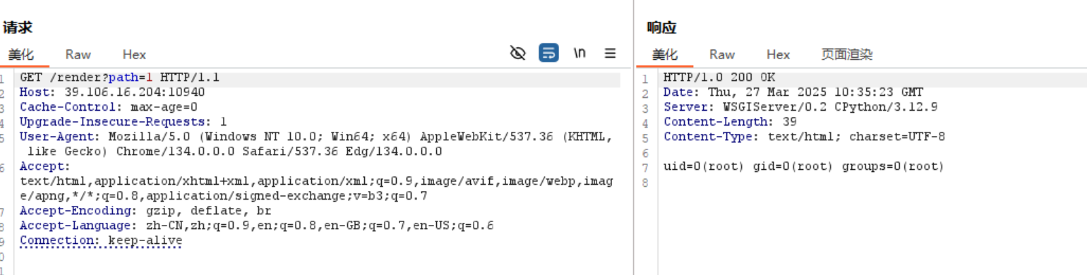Image resolution: width=1087 pixels, height=275 pixels.
Task: Switch to the response Raw tab
Action: [722, 54]
